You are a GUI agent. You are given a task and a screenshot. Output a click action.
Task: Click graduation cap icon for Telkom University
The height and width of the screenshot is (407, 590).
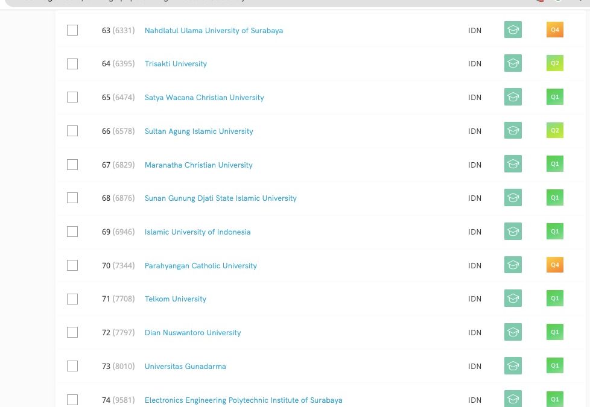coord(513,298)
